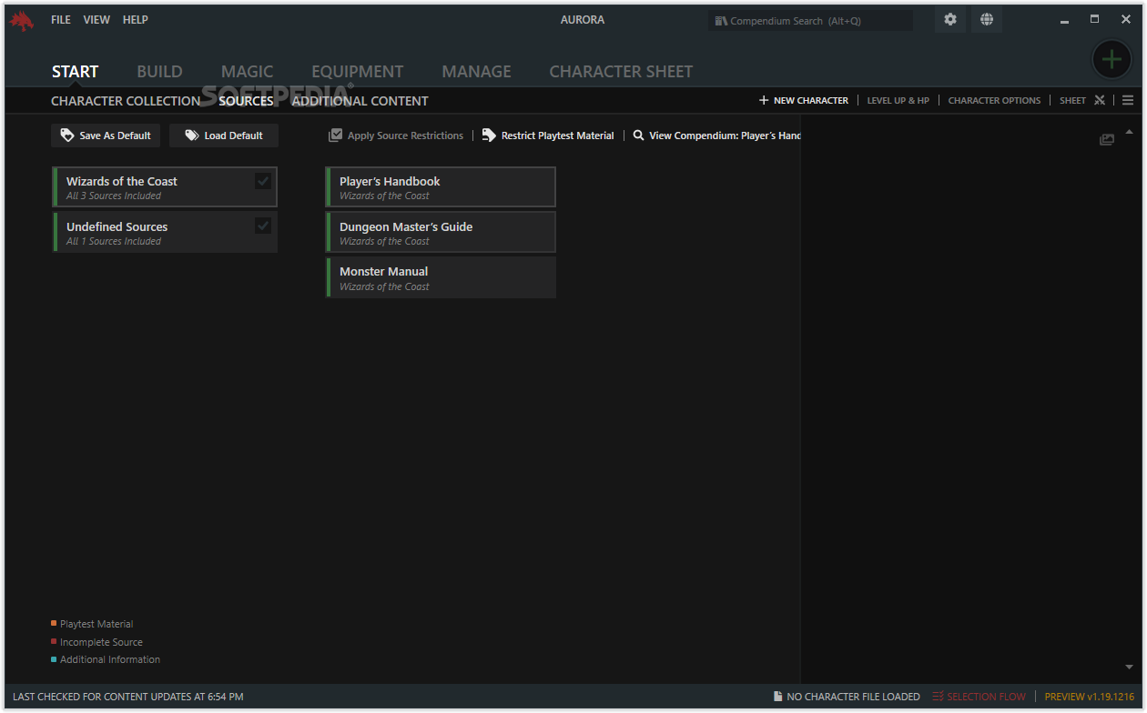1147x713 pixels.
Task: Click the crossed swords icon beside SHEET
Action: (x=1100, y=100)
